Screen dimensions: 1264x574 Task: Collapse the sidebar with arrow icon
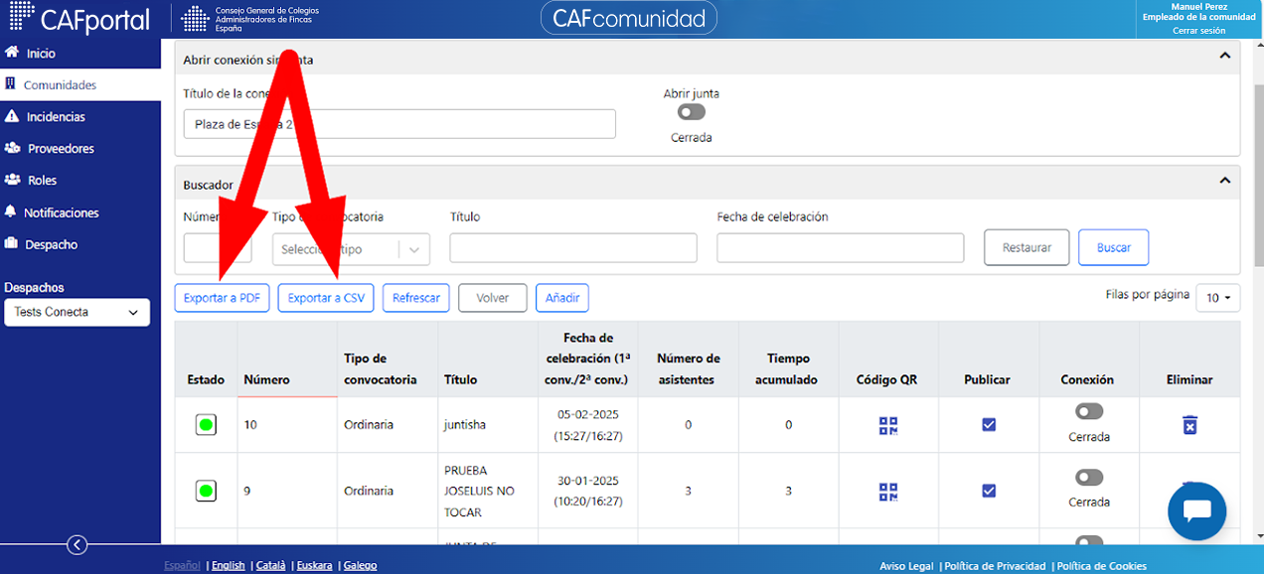click(x=77, y=544)
